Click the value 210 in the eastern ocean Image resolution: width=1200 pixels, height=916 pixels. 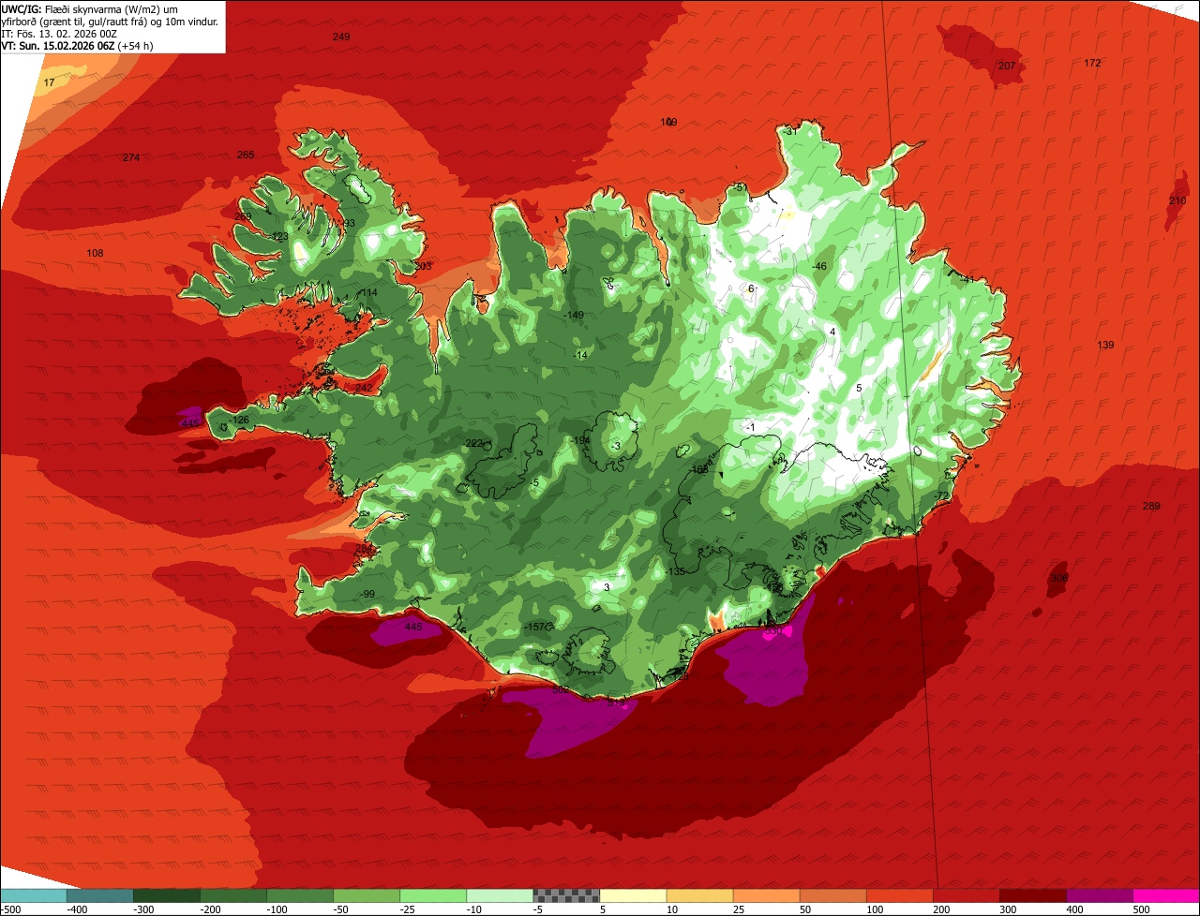click(x=1177, y=200)
